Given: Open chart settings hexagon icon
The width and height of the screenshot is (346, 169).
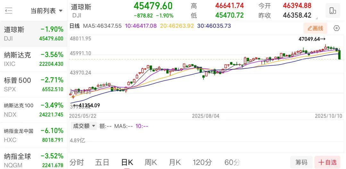Looking at the screenshot, I should 336,28.
